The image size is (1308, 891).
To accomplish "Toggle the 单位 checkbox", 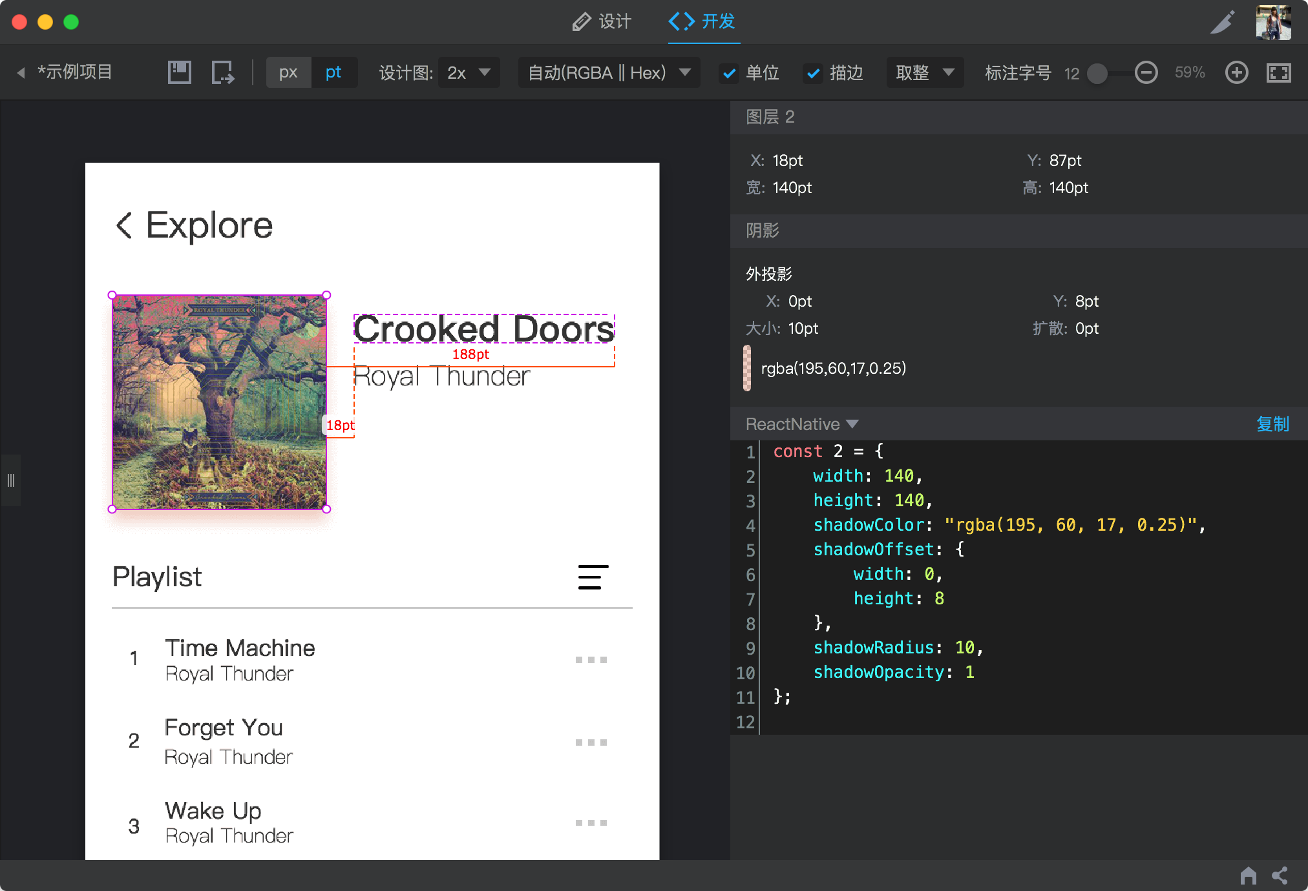I will (x=729, y=73).
